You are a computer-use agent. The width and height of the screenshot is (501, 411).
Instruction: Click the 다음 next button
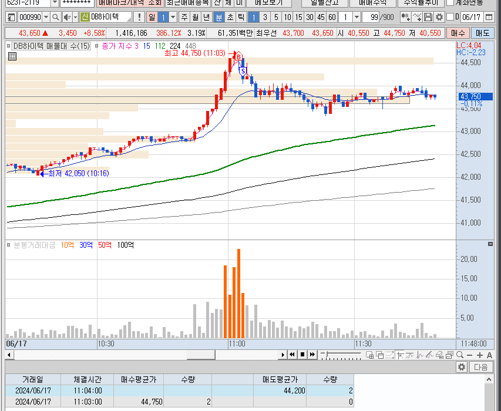(481, 367)
